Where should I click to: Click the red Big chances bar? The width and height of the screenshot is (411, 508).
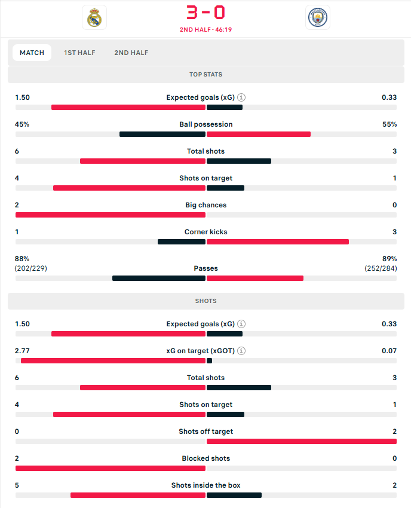click(x=111, y=215)
